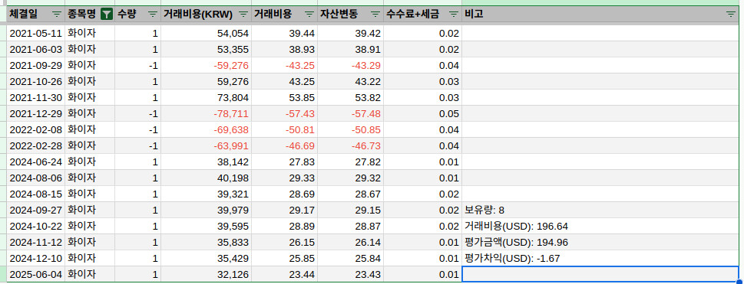The image size is (744, 284).
Task: Select the 32,126 cell in last row
Action: click(207, 274)
